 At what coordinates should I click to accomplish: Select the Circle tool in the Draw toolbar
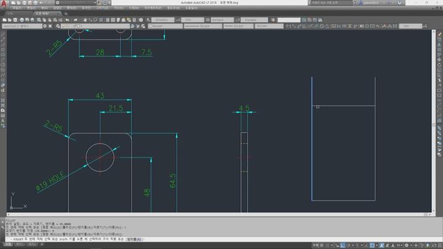(3, 65)
